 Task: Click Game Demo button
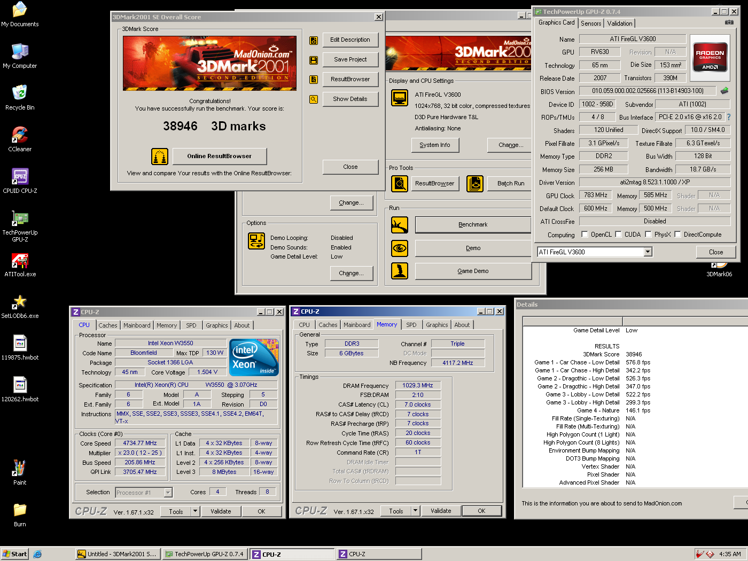click(473, 271)
